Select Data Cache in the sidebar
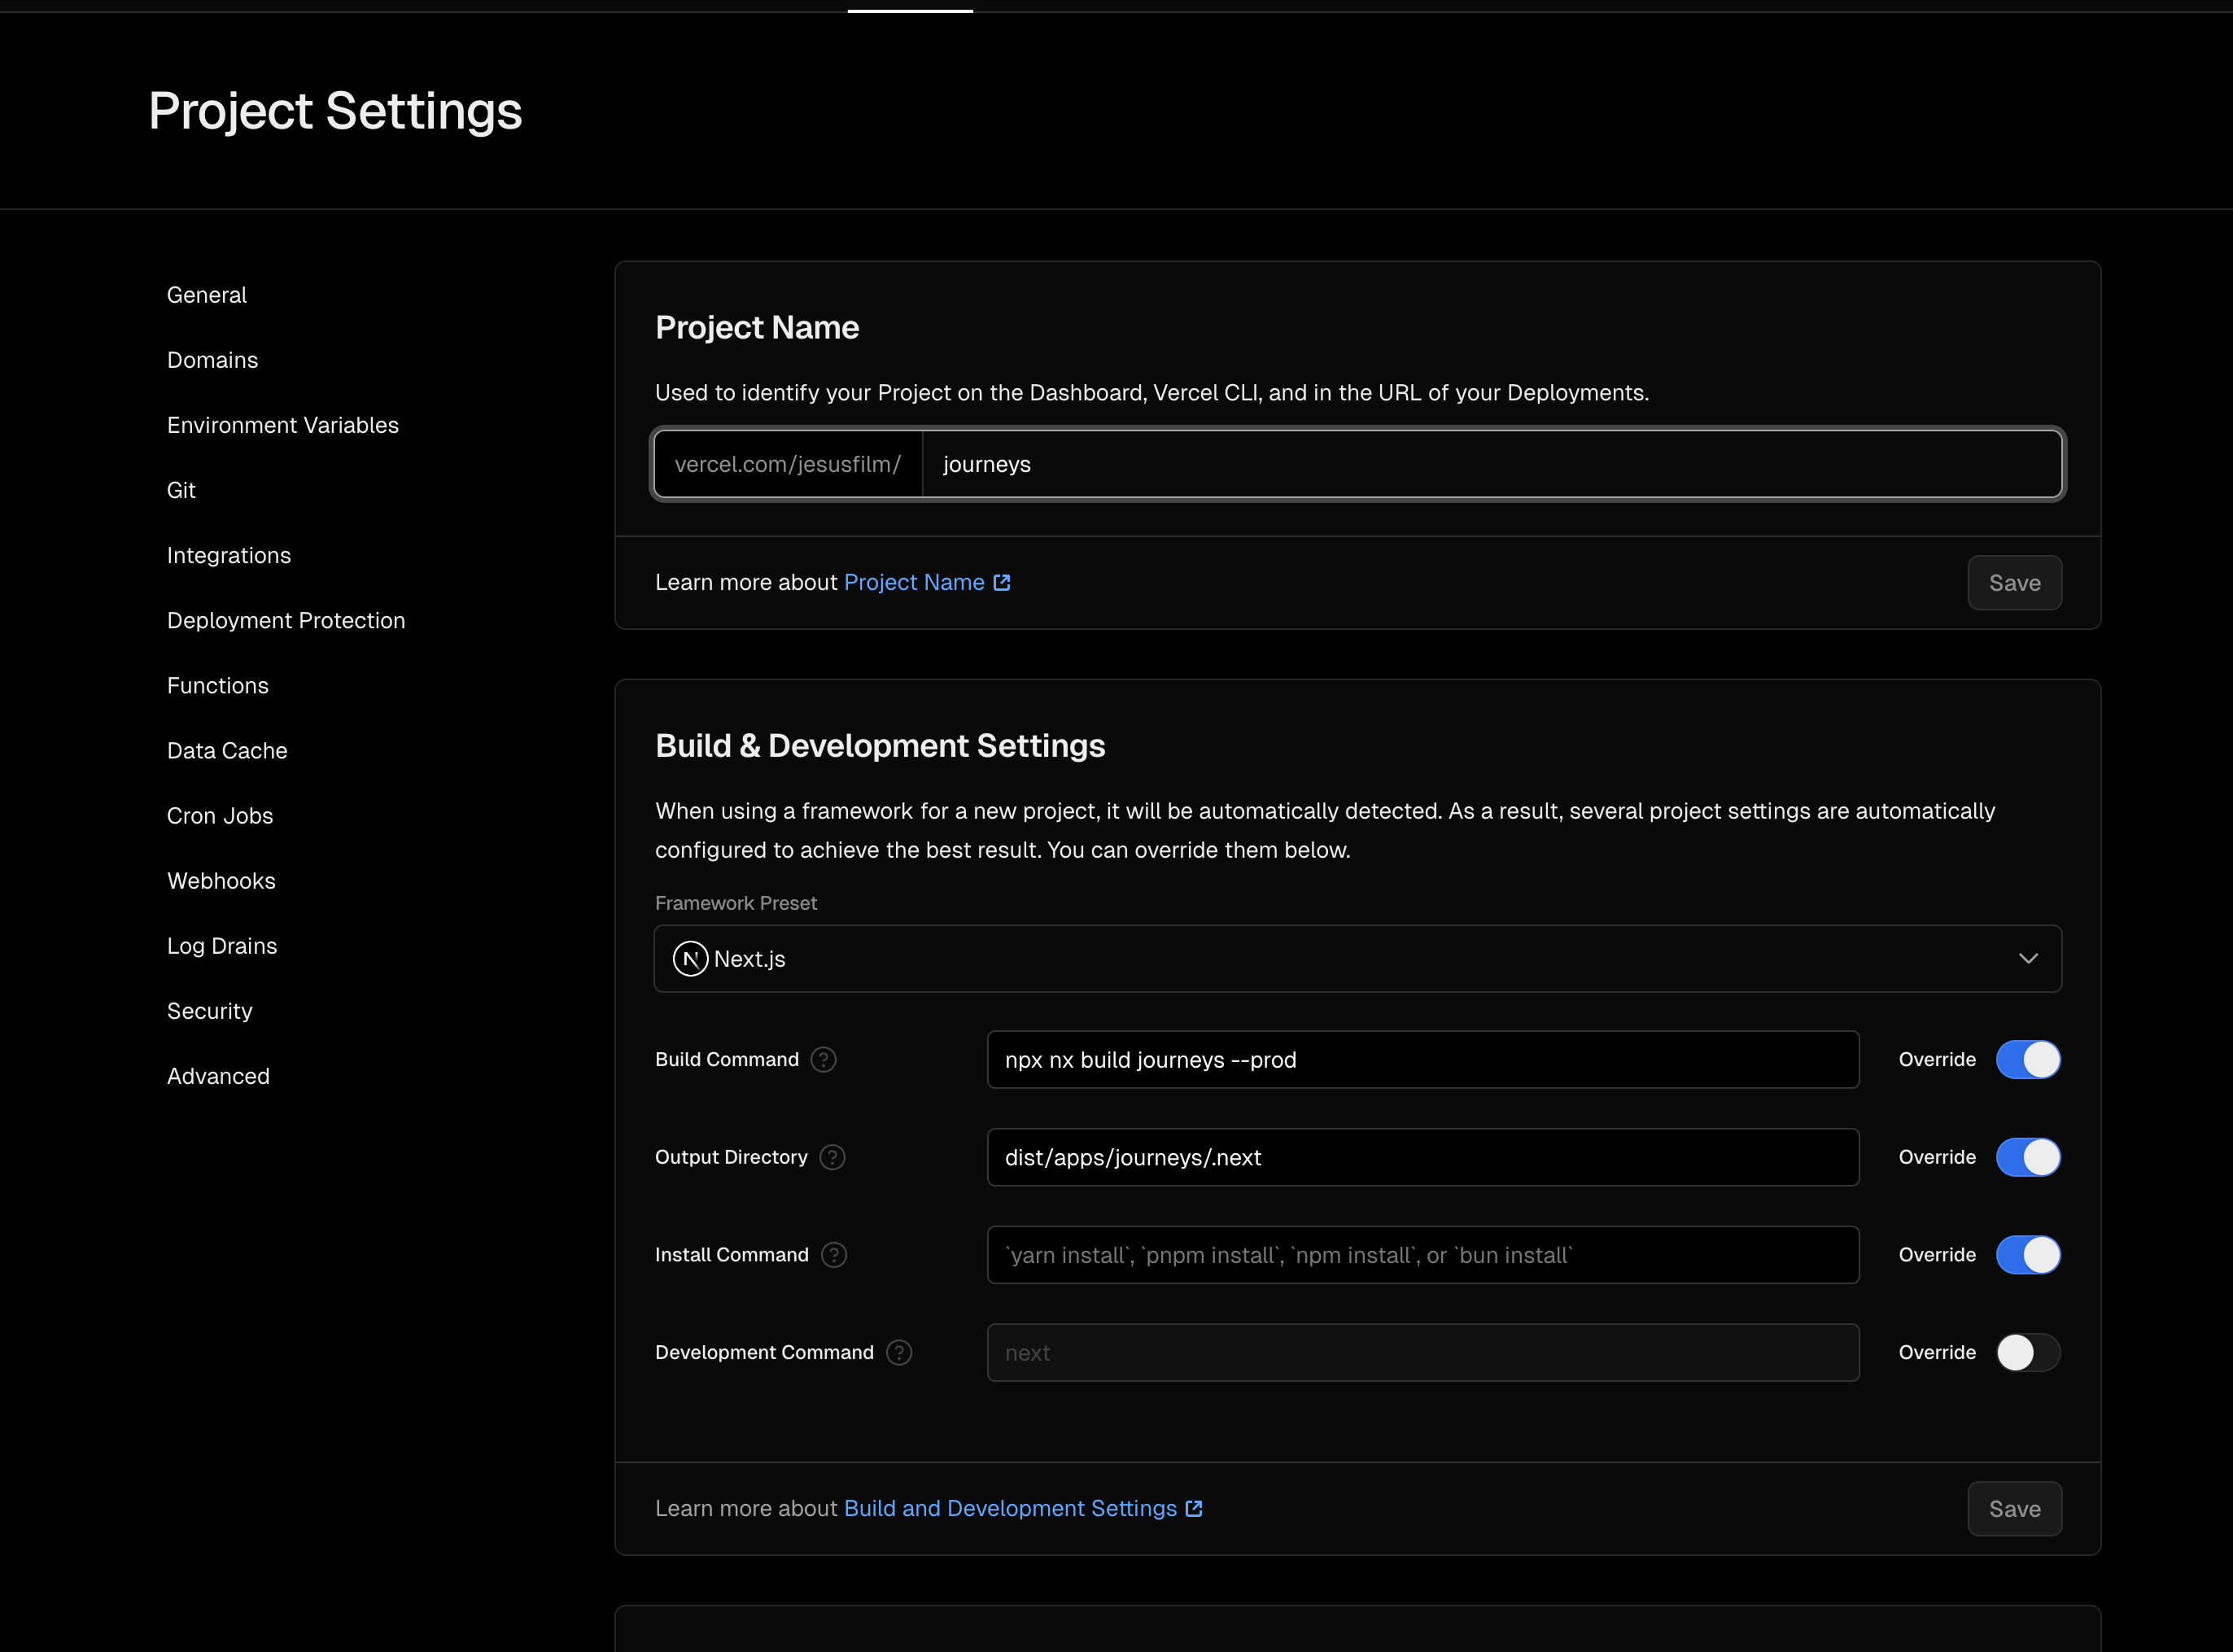The width and height of the screenshot is (2233, 1652). pos(227,750)
